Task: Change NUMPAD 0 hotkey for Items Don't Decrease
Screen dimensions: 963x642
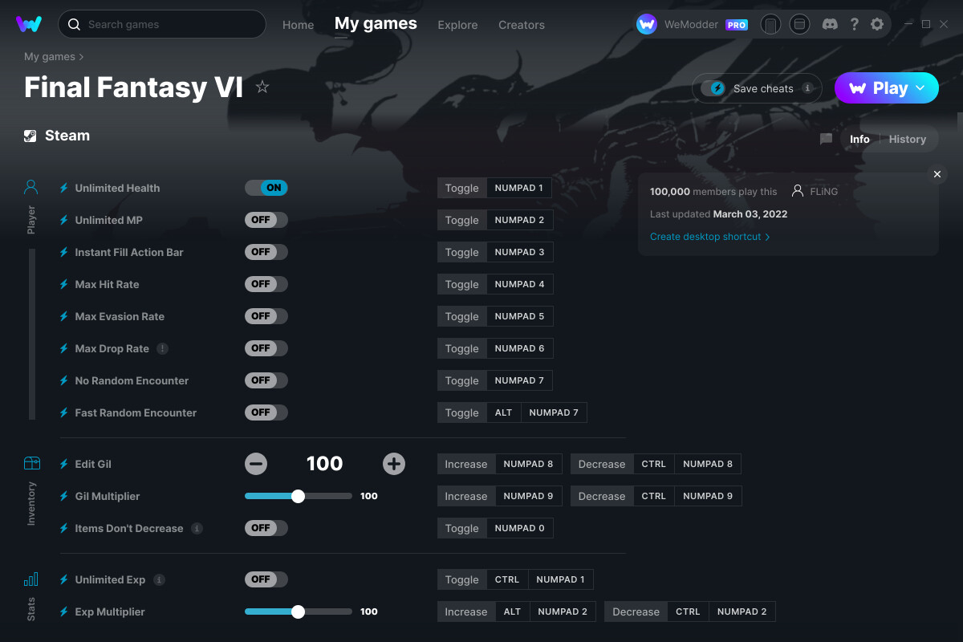Action: 520,528
